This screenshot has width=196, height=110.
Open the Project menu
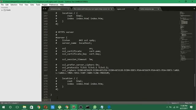[45, 5]
